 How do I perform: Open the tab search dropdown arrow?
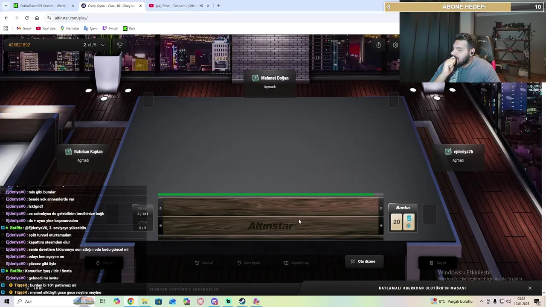[6, 6]
